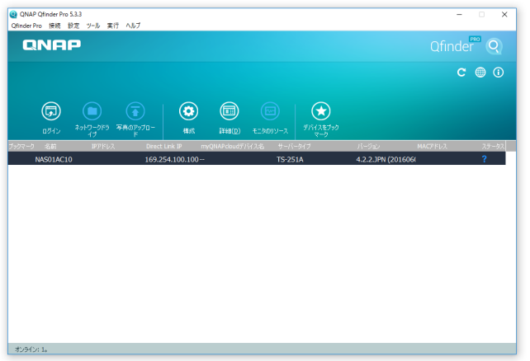Open the 設定 (Settings) menu
This screenshot has width=530, height=361.
point(73,26)
